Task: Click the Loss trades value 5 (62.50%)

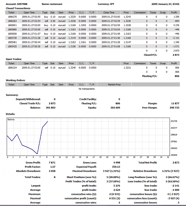Action: 173,181
